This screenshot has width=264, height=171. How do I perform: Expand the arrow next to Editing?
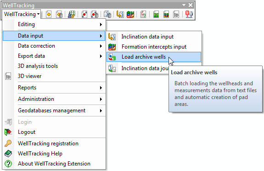pos(101,25)
